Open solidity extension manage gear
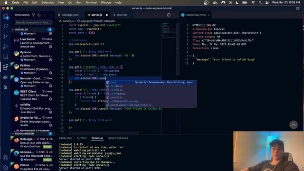304x171 pixels. pyautogui.click(x=50, y=112)
